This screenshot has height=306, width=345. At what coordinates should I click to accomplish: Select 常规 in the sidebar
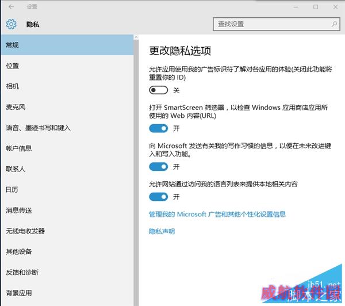pyautogui.click(x=67, y=45)
